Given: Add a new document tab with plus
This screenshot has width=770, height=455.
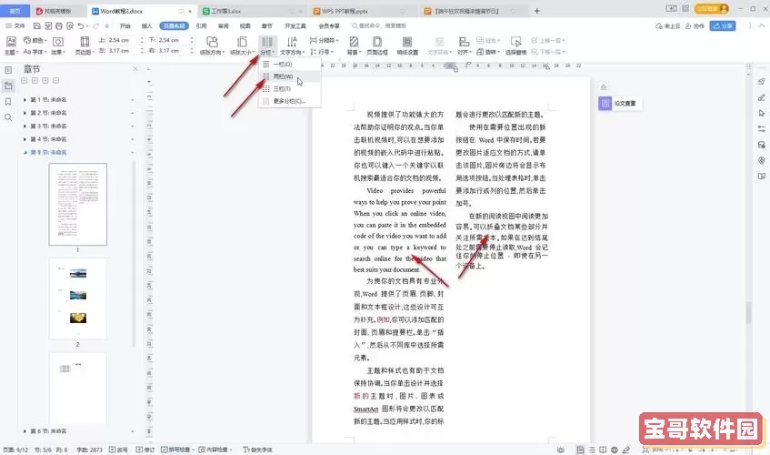Looking at the screenshot, I should point(536,11).
